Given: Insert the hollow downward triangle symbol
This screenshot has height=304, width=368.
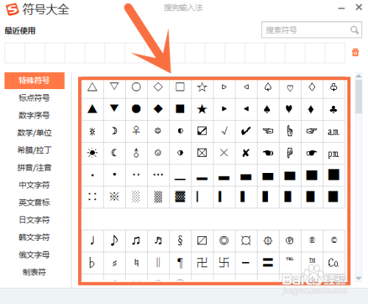Looking at the screenshot, I should coord(114,86).
